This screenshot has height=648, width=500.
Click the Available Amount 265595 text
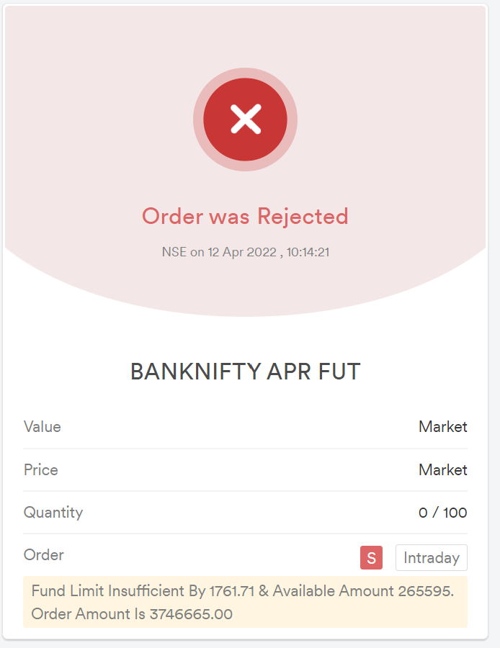pyautogui.click(x=362, y=591)
